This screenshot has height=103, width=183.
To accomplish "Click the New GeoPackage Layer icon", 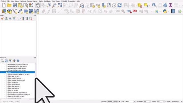I will [9, 11].
